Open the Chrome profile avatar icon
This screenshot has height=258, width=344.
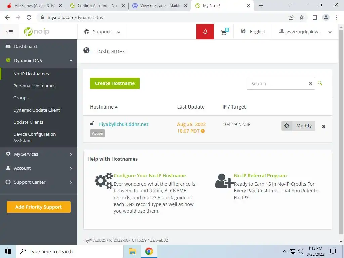(326, 17)
